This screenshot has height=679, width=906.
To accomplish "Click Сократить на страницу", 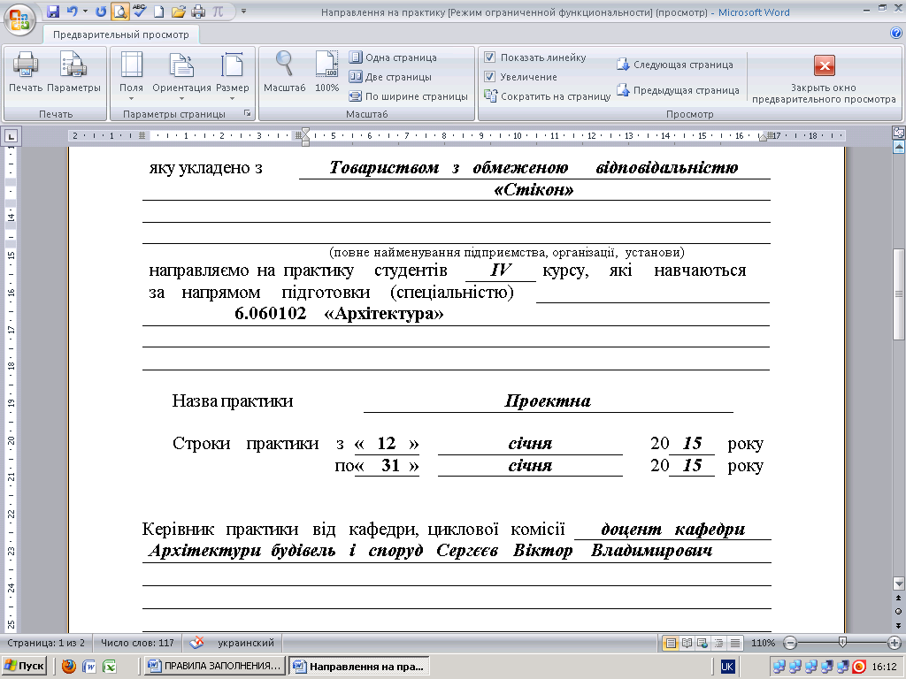I will [x=547, y=96].
